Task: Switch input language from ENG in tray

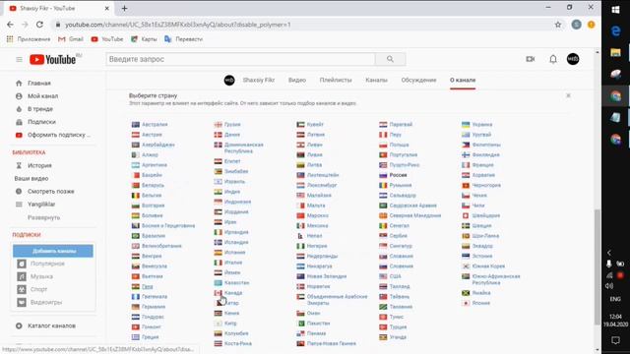Action: 615,299
